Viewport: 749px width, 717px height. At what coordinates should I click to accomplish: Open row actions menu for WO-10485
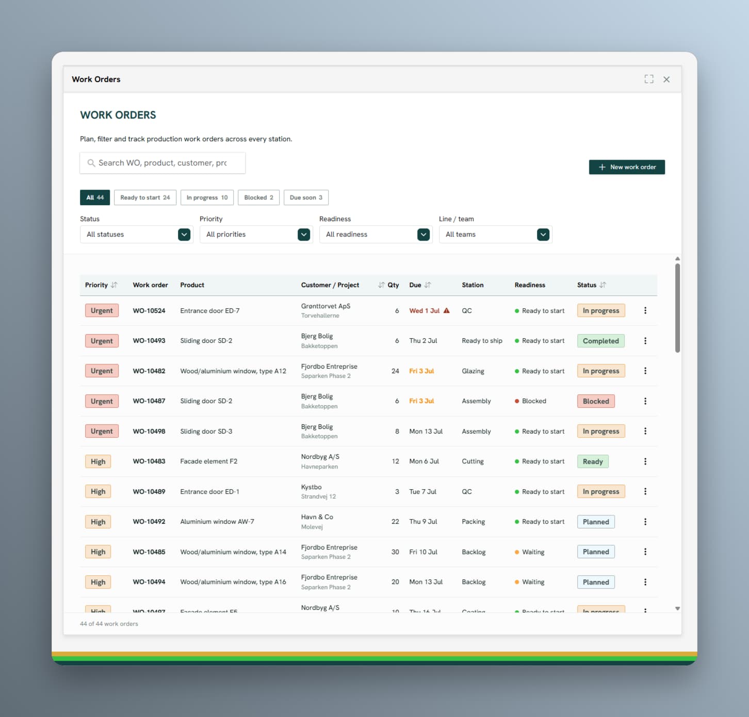pos(645,552)
